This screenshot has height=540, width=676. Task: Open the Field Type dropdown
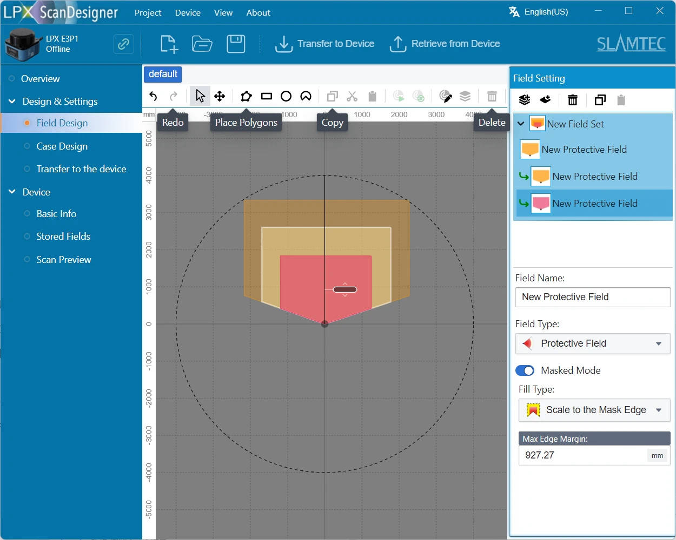(593, 343)
